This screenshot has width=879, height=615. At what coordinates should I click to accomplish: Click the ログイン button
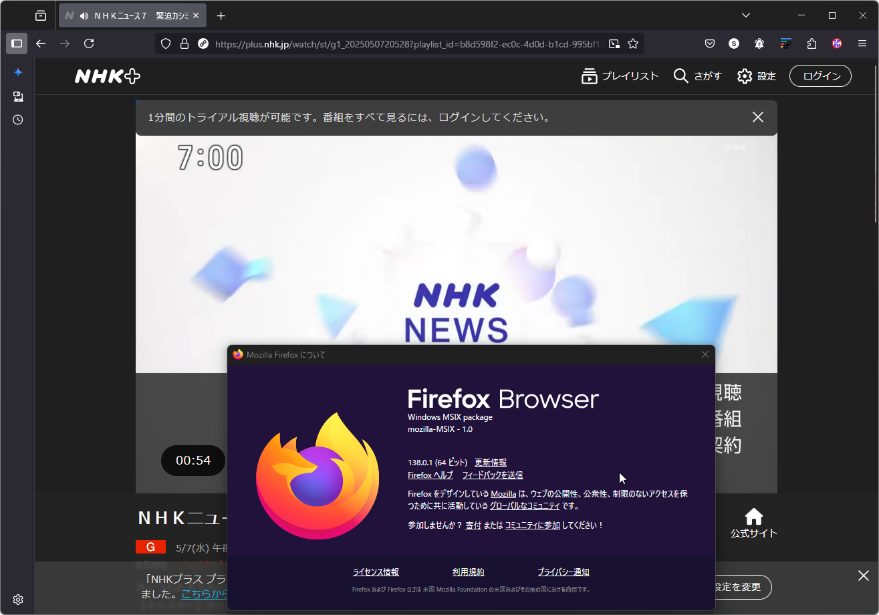coord(820,76)
